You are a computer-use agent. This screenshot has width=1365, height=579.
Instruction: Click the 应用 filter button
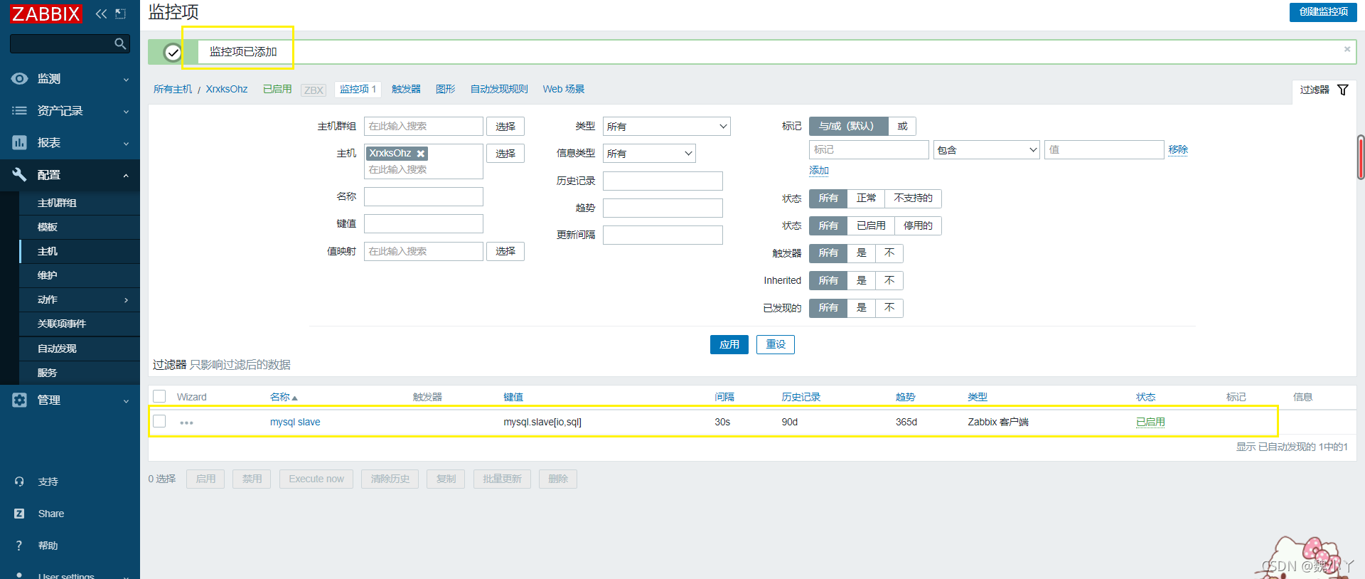729,344
